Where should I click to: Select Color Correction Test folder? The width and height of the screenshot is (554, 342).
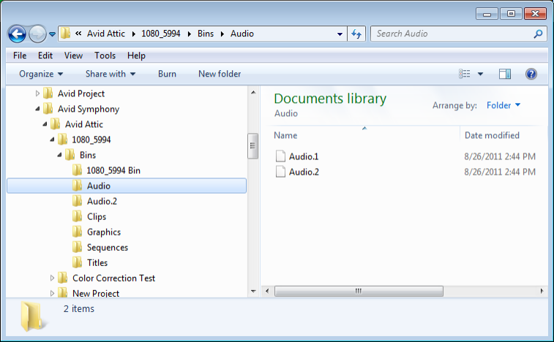tap(113, 278)
